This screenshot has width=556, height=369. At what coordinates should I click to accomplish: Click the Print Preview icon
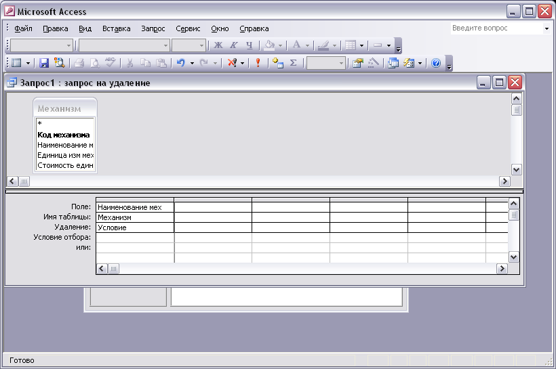[x=95, y=63]
